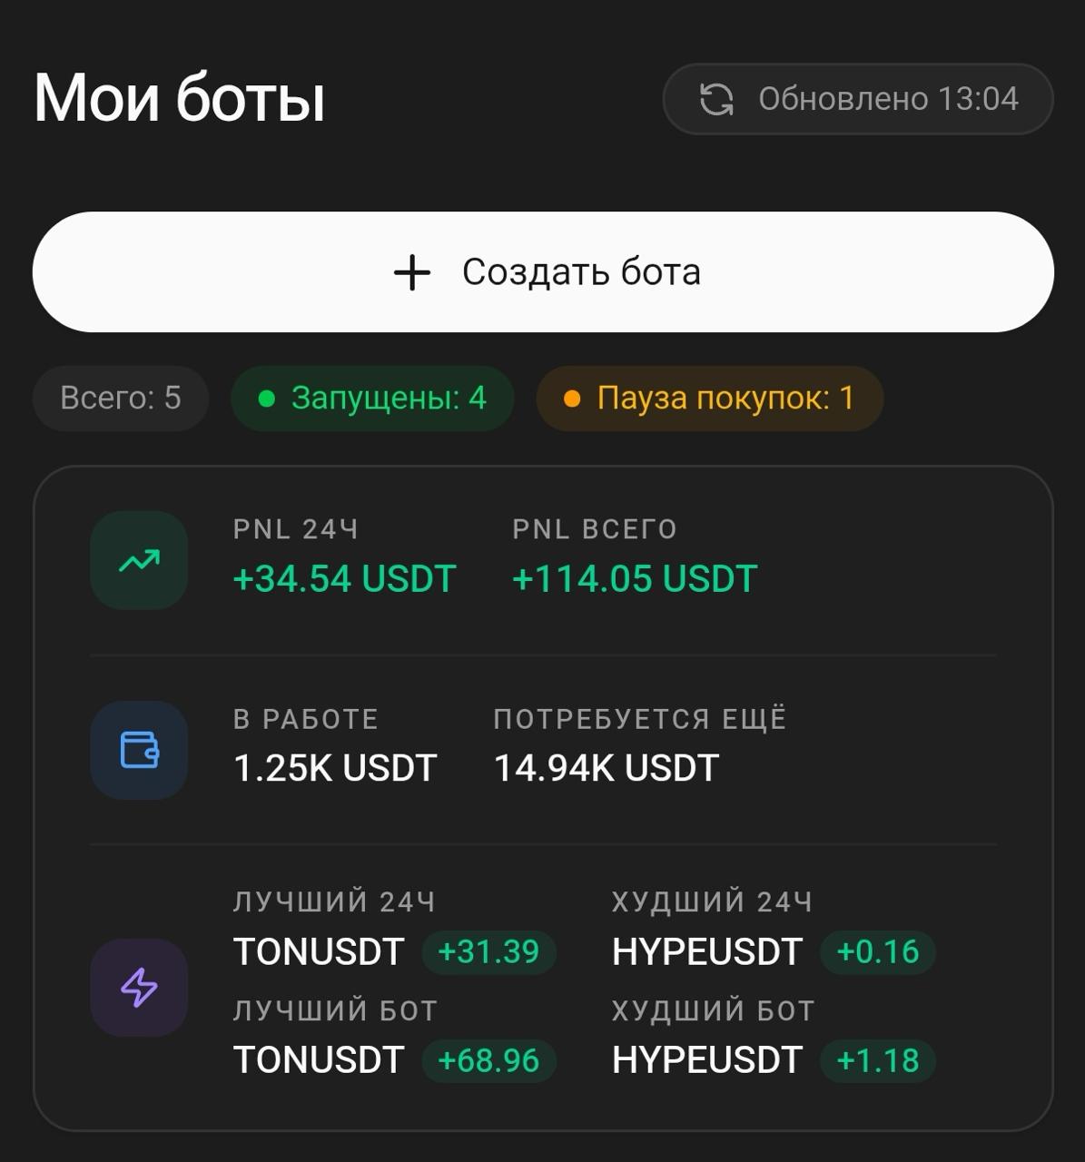The height and width of the screenshot is (1162, 1085).
Task: Click the purple lightning bolt icon
Action: click(139, 988)
